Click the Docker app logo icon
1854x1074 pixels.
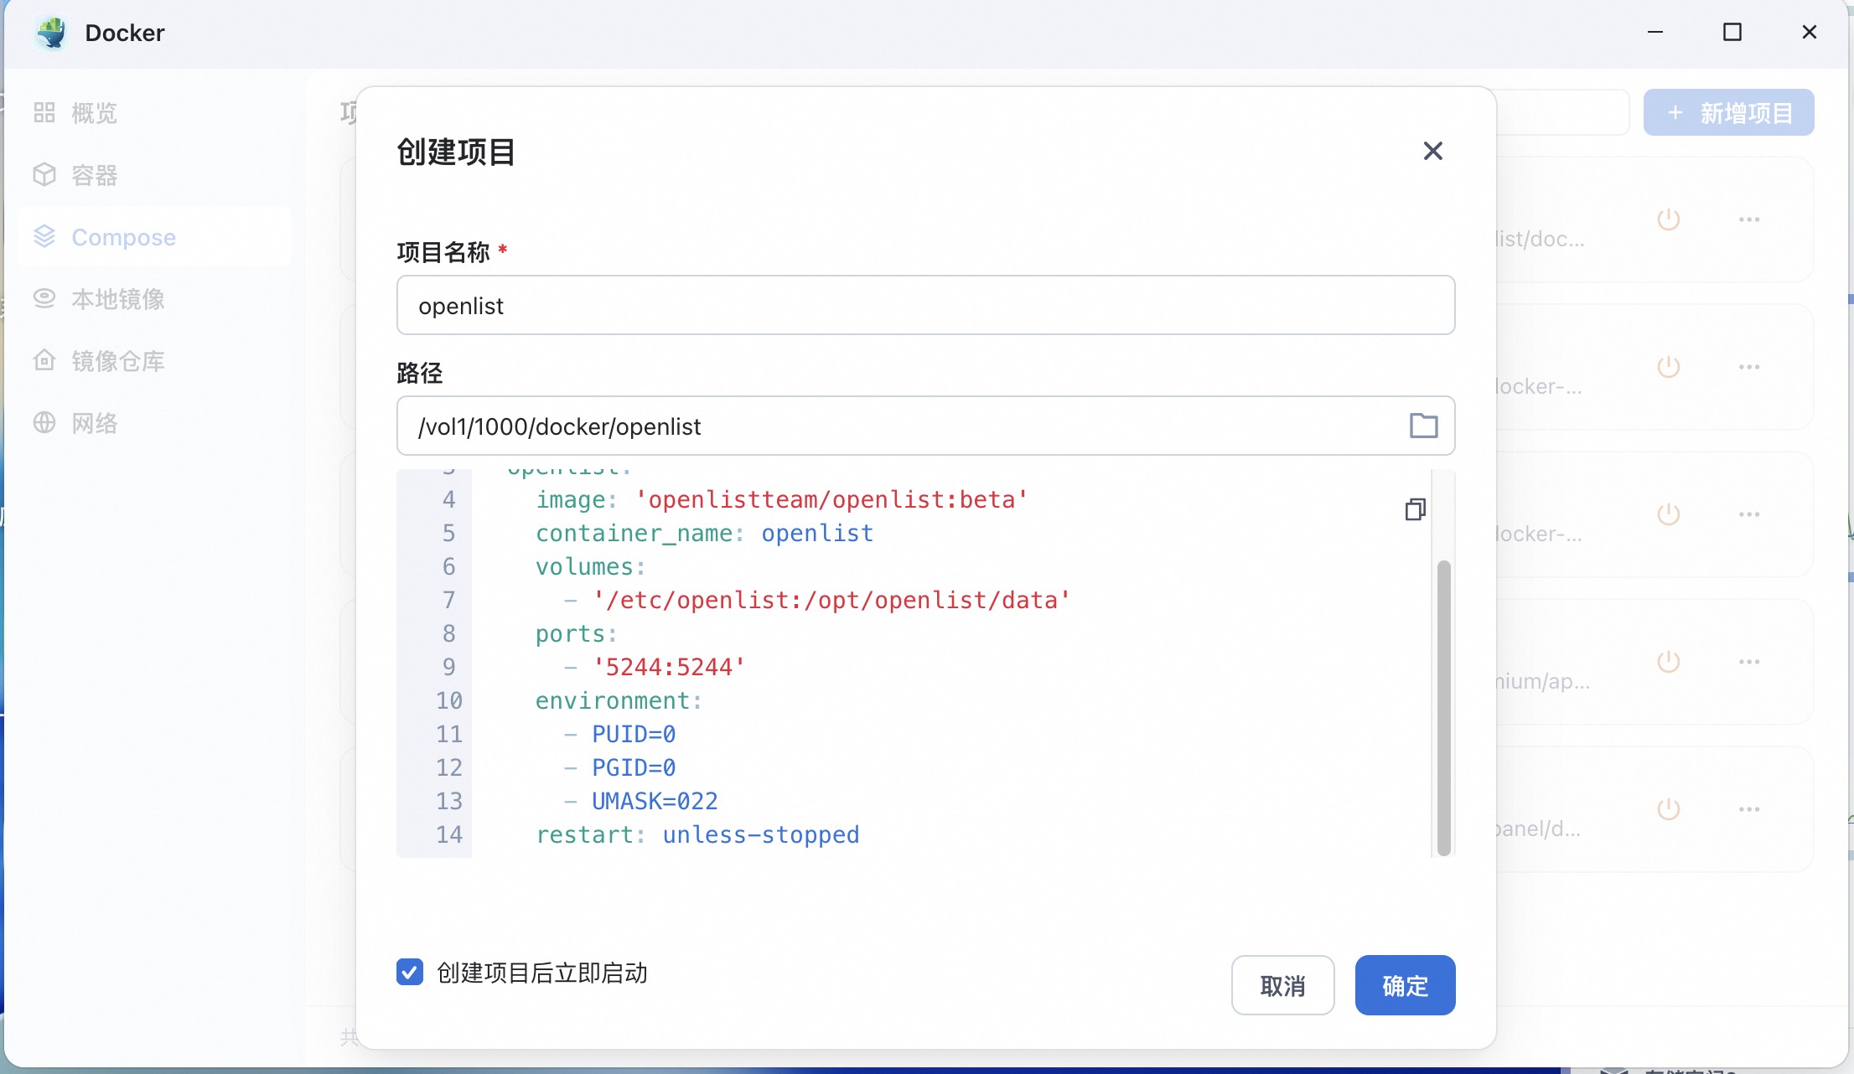click(x=52, y=33)
